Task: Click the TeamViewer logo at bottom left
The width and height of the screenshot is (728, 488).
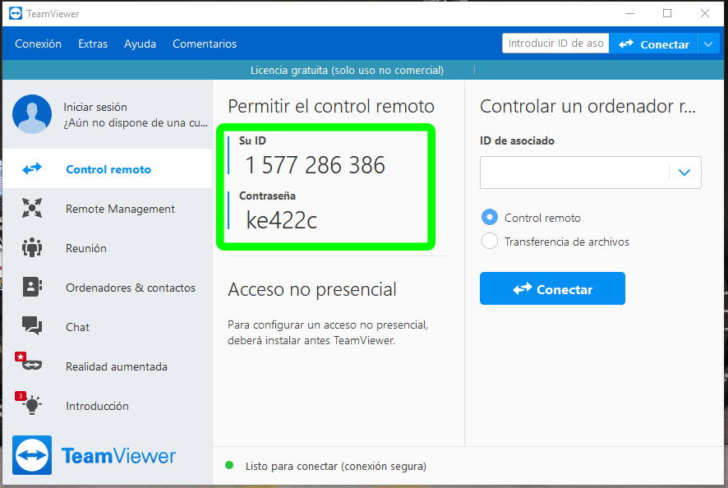Action: (32, 455)
